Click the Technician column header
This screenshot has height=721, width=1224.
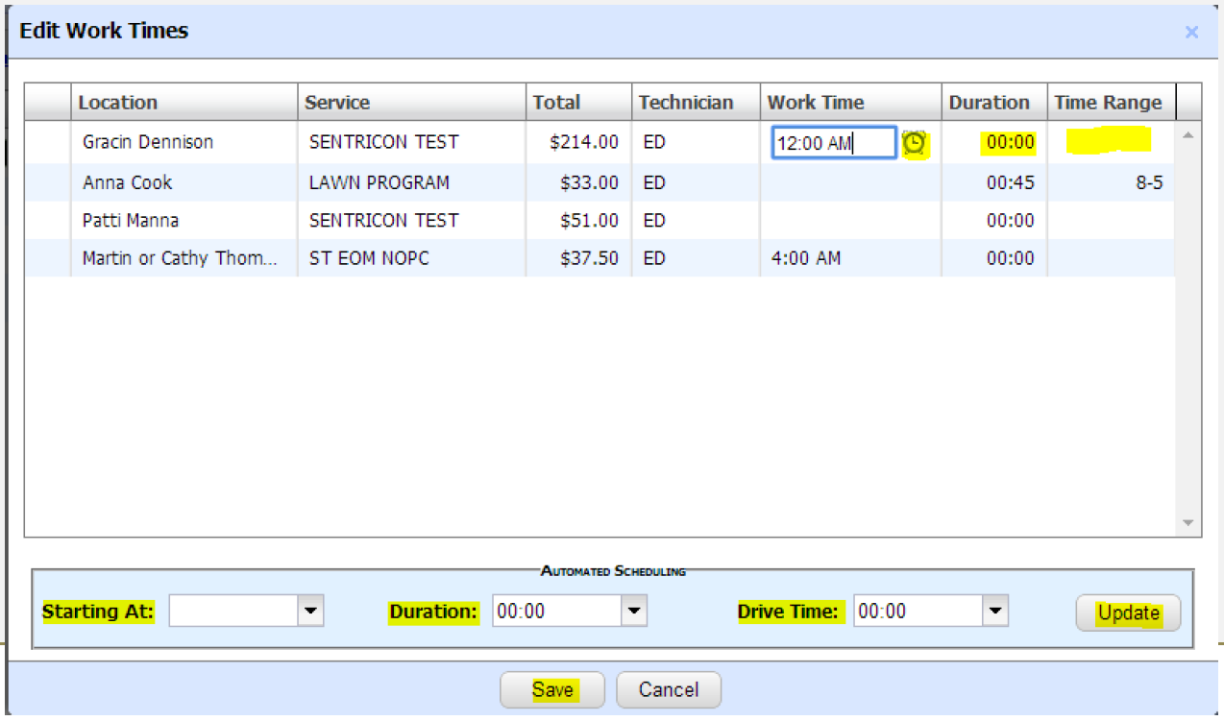(x=695, y=103)
